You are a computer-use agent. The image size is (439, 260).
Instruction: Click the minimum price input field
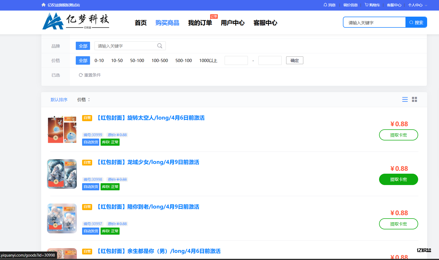[x=236, y=60]
